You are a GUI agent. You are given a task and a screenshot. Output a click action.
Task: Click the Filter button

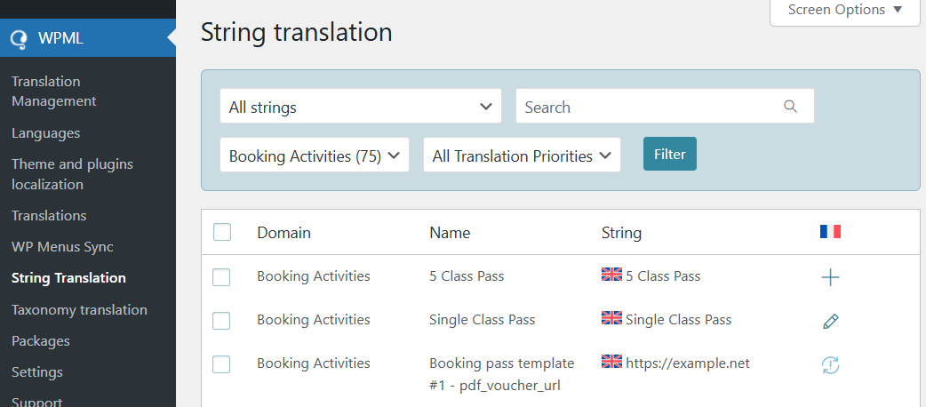pyautogui.click(x=670, y=154)
